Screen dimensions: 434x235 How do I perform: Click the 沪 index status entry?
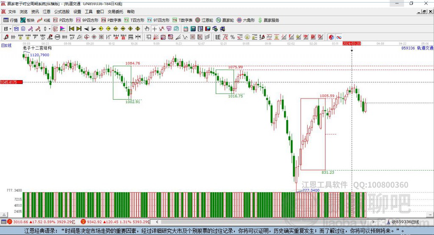pos(41,222)
